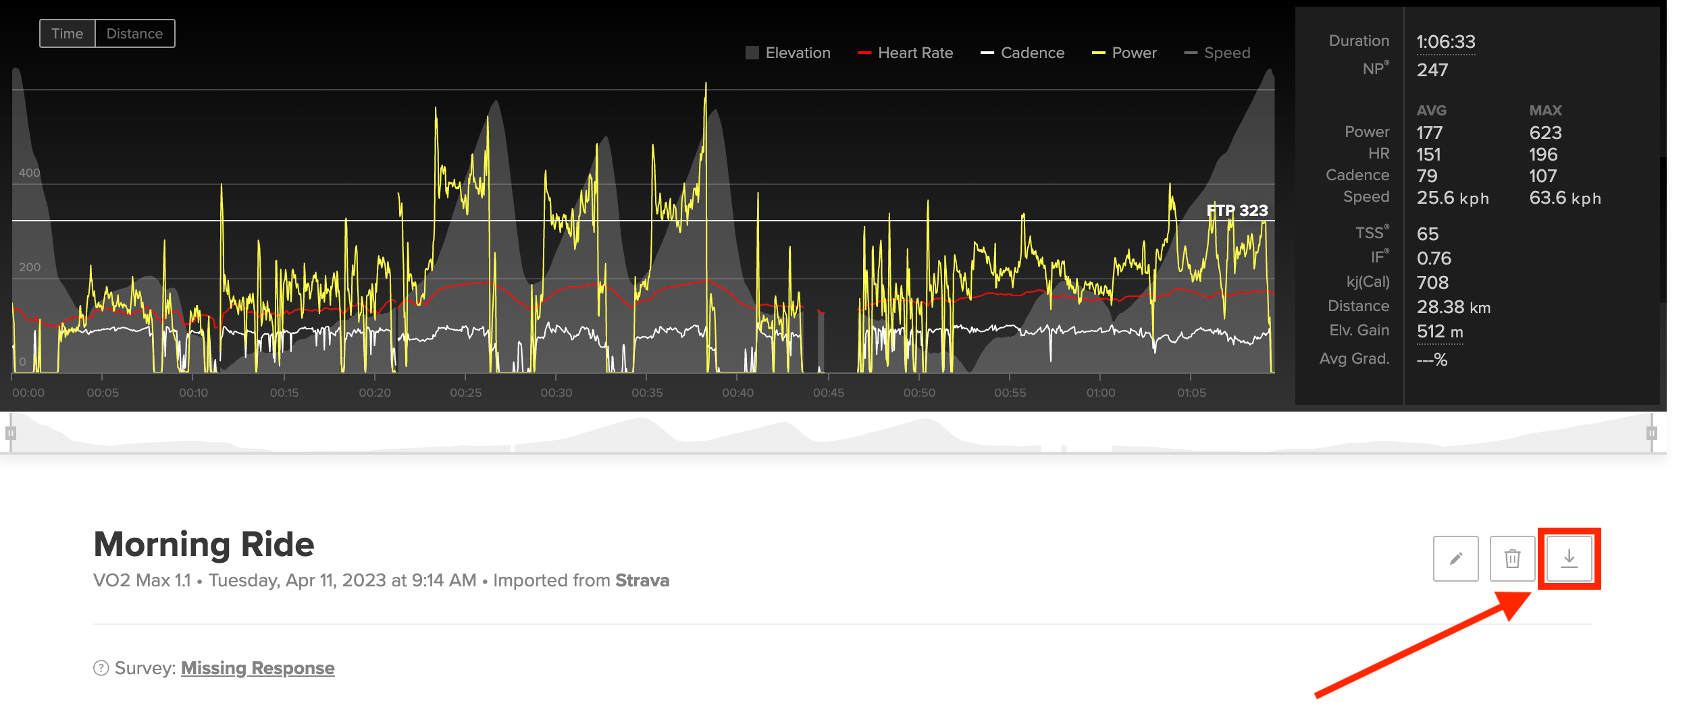Image resolution: width=1687 pixels, height=722 pixels.
Task: Select the right range slider handle
Action: click(x=1652, y=433)
